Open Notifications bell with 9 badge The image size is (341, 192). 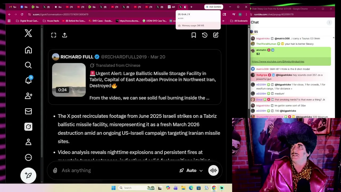[28, 80]
